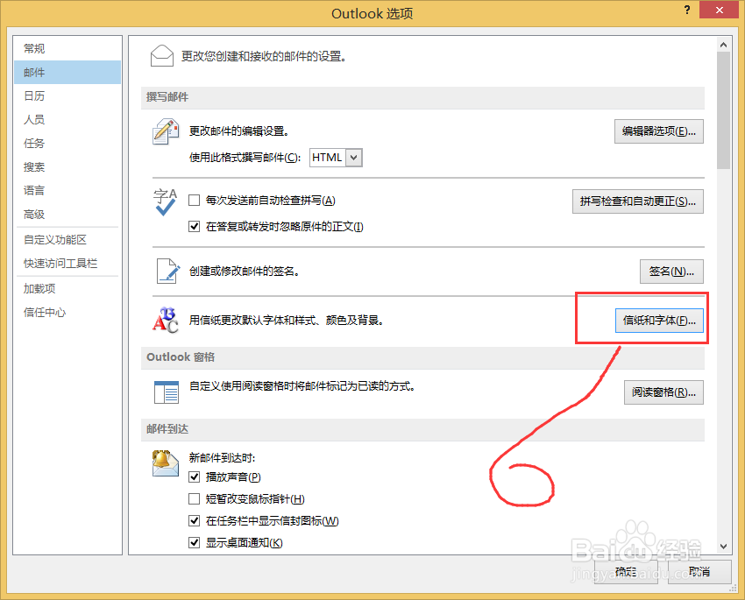Image resolution: width=745 pixels, height=600 pixels.
Task: Close the Outlook 选项 dialog window
Action: 719,10
